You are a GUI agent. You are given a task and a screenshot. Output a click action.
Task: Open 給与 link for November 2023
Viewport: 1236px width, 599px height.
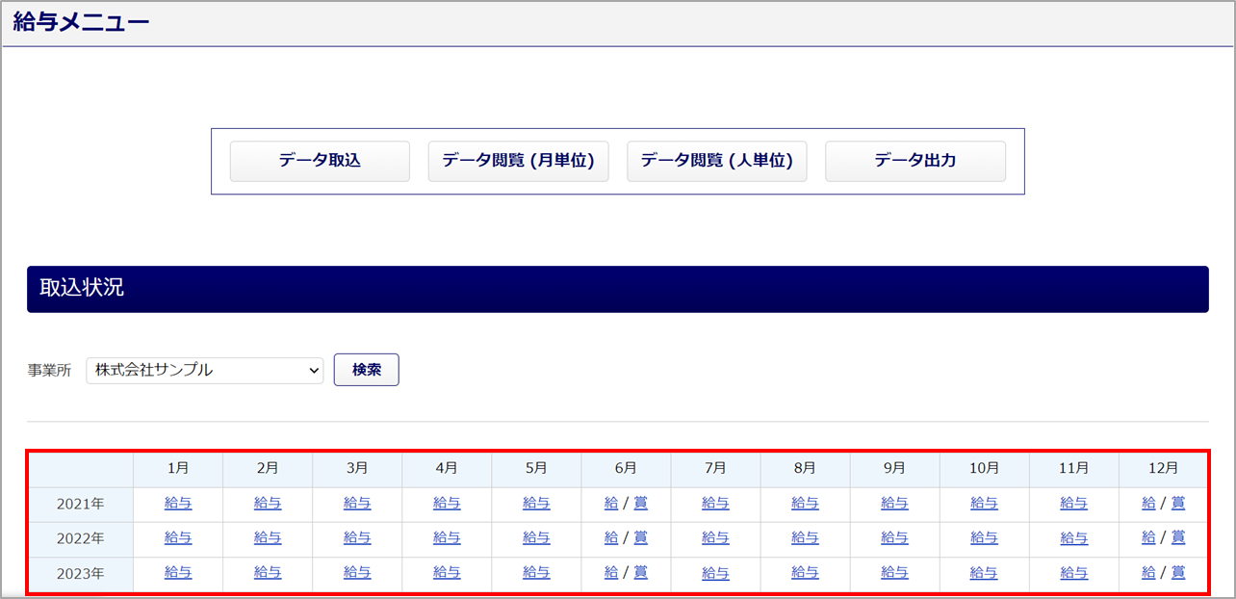1074,572
